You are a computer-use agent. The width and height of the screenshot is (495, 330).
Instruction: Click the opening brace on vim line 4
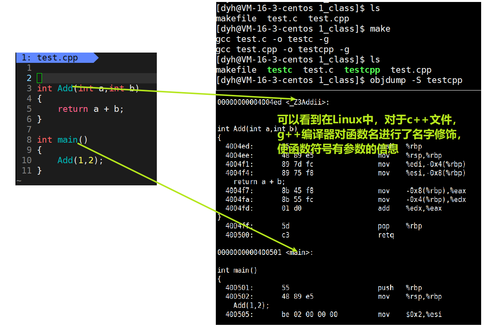[39, 98]
